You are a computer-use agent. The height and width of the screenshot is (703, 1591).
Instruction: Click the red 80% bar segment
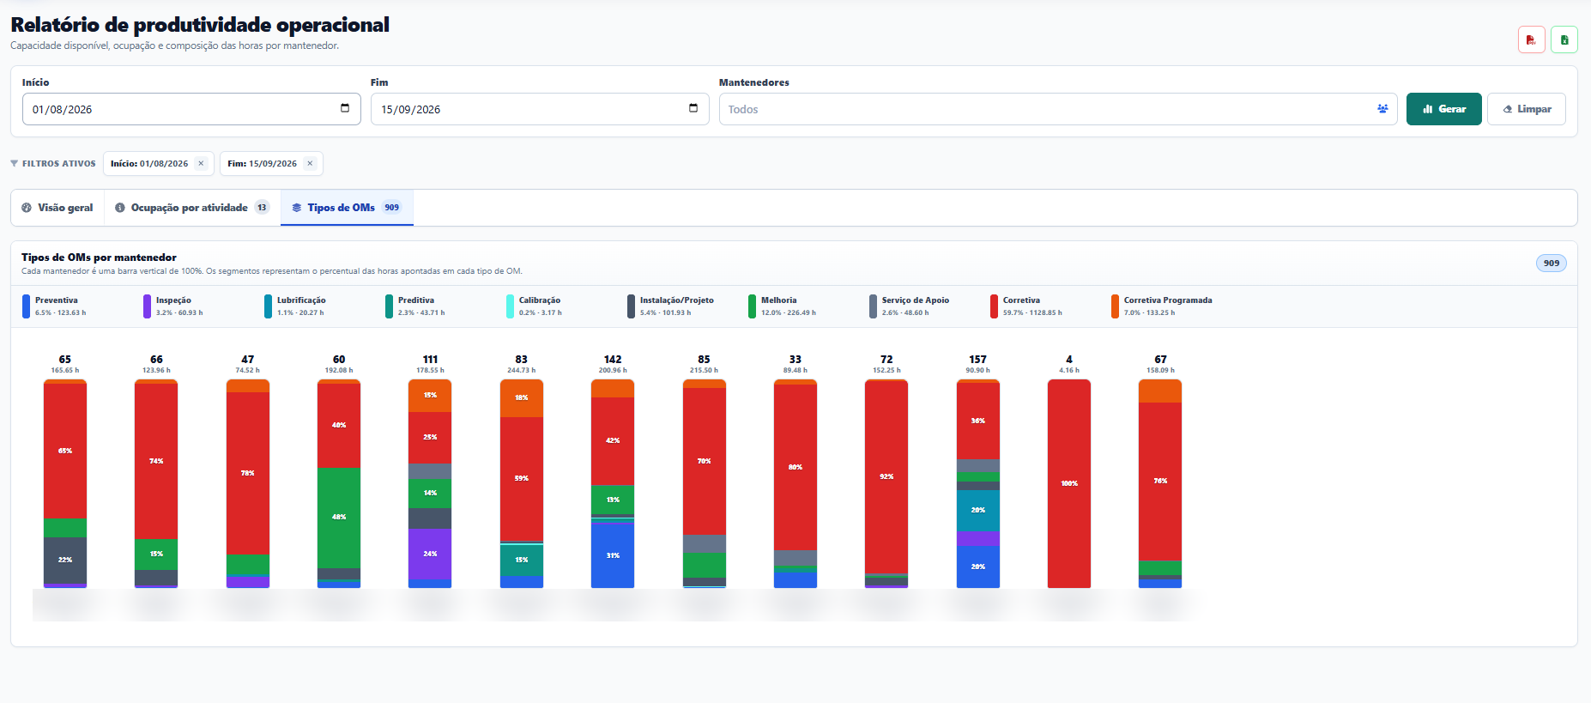click(x=795, y=467)
